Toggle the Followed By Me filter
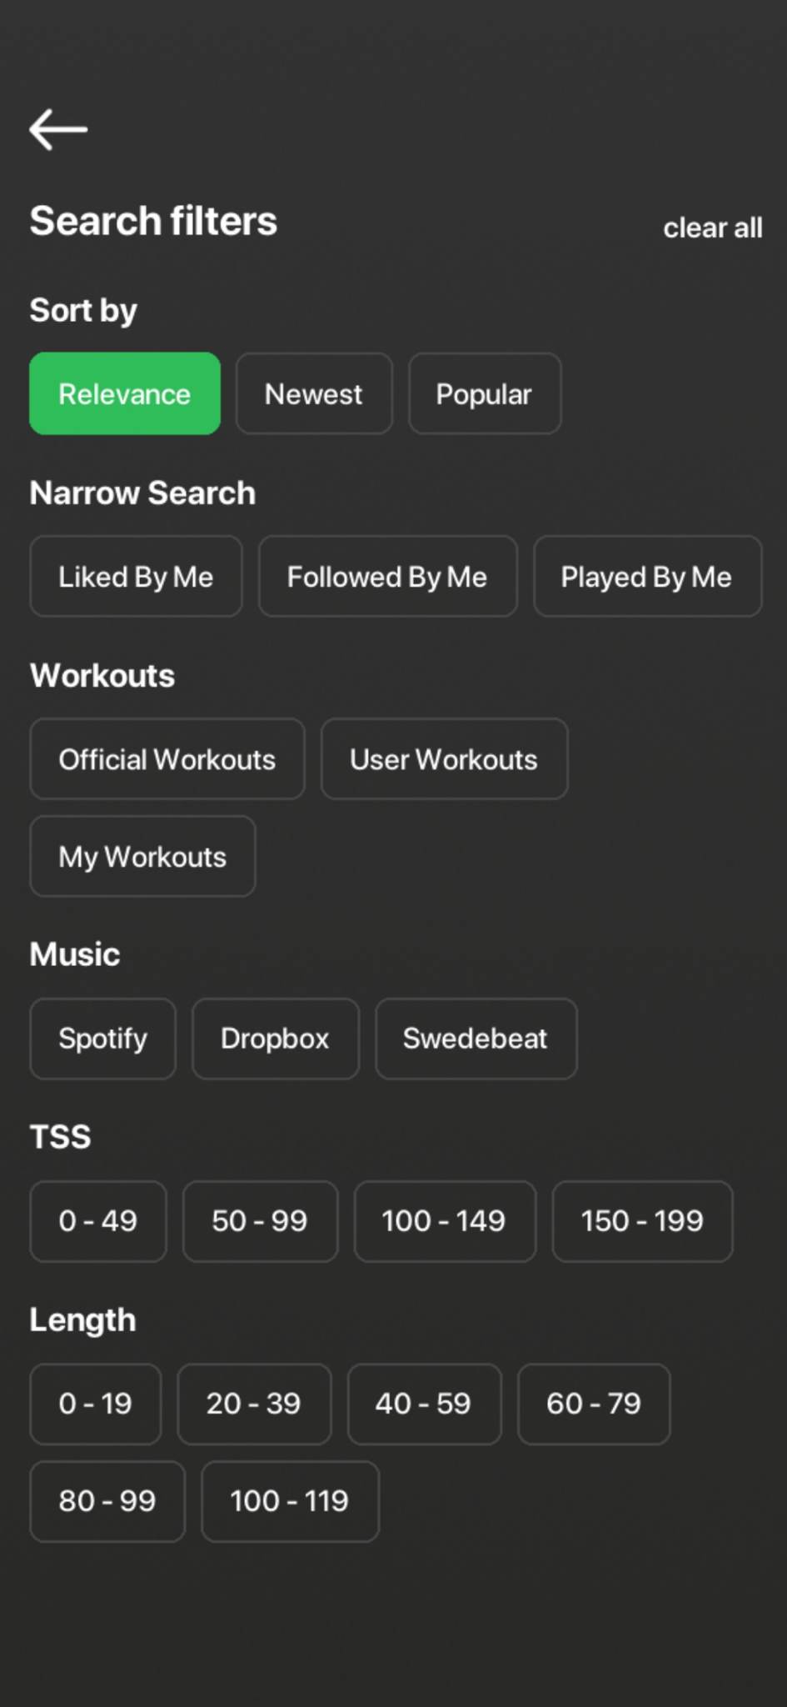The height and width of the screenshot is (1707, 787). pyautogui.click(x=387, y=576)
